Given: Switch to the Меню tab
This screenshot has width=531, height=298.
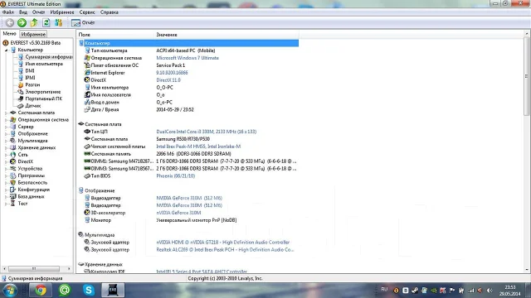Looking at the screenshot, I should pyautogui.click(x=9, y=34).
